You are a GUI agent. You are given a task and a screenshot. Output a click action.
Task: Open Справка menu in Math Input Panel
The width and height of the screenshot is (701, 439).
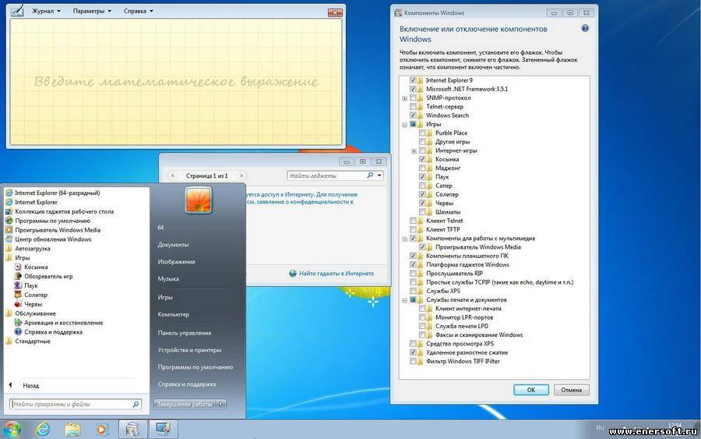(x=138, y=11)
